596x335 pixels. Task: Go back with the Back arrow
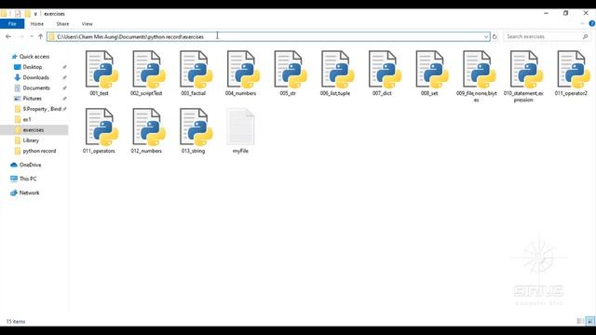8,36
